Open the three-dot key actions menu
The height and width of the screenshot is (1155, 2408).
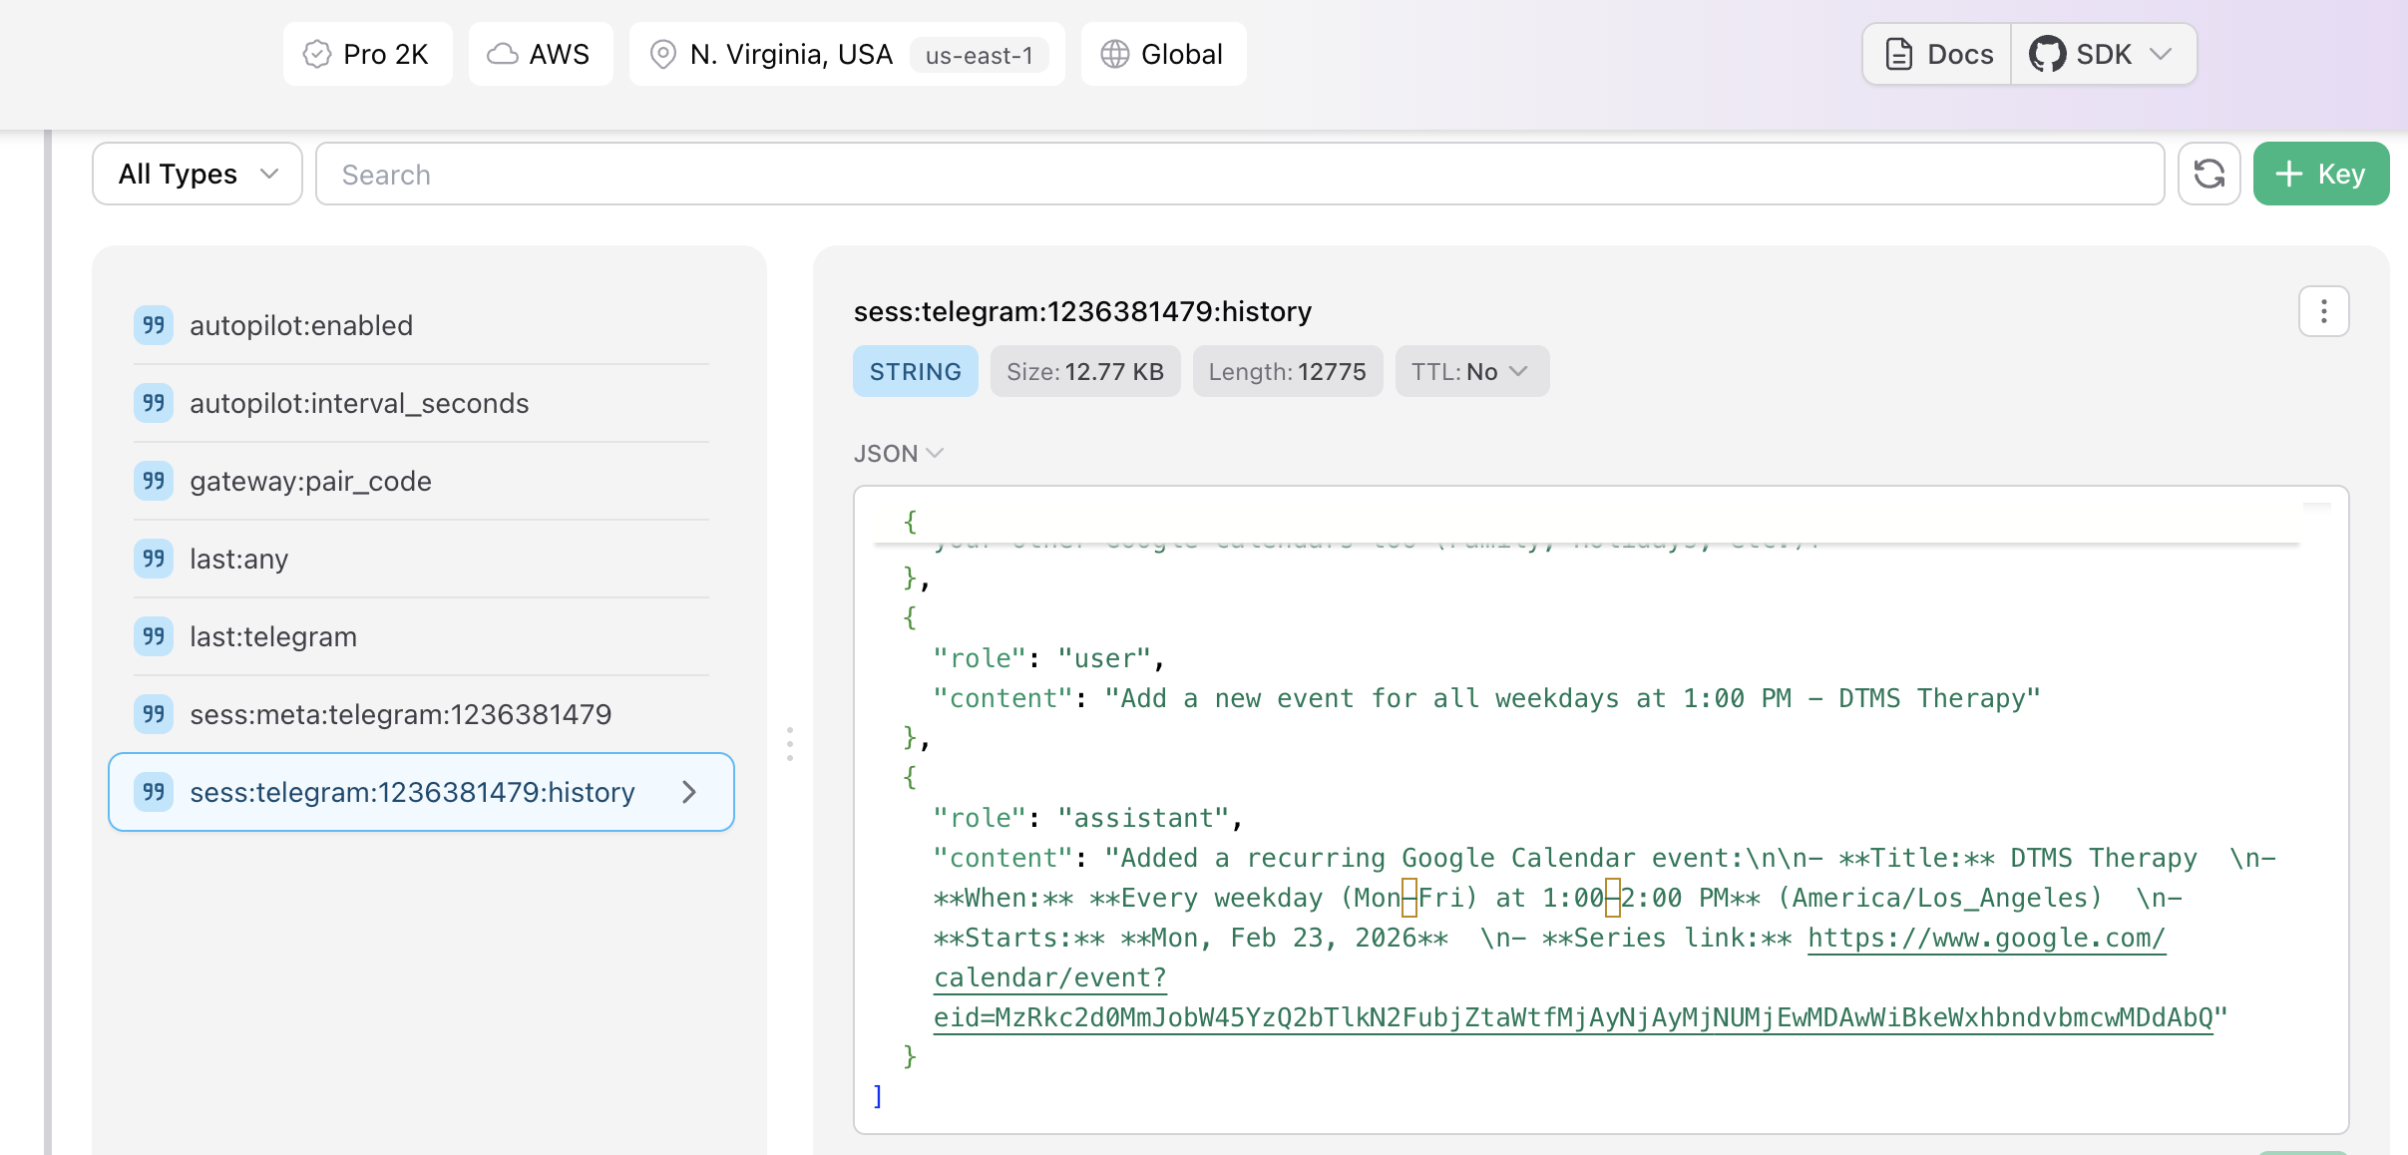[x=2324, y=311]
